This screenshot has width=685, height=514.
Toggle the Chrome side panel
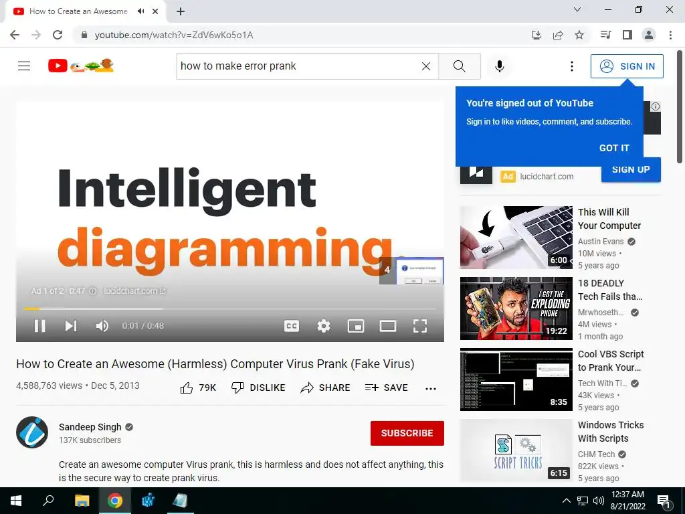pyautogui.click(x=627, y=35)
